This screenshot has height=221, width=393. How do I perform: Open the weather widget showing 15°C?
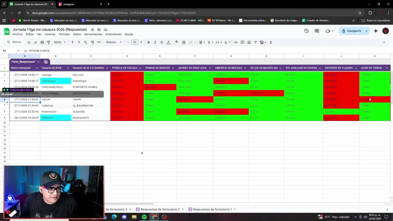[x=334, y=217]
